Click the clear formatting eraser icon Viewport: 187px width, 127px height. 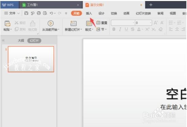click(x=161, y=29)
